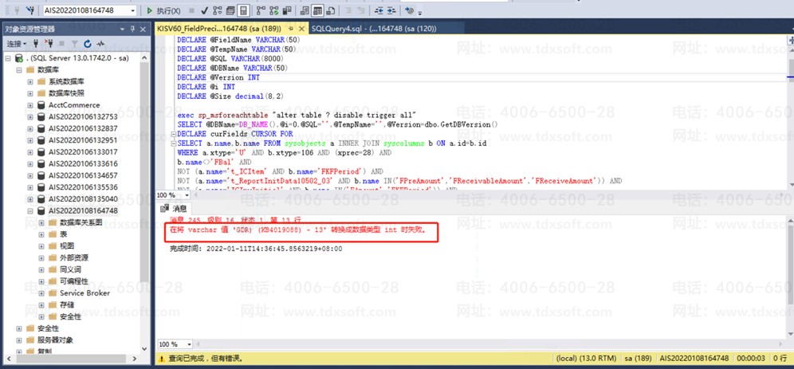Select the Service Broker tree item

(x=85, y=292)
